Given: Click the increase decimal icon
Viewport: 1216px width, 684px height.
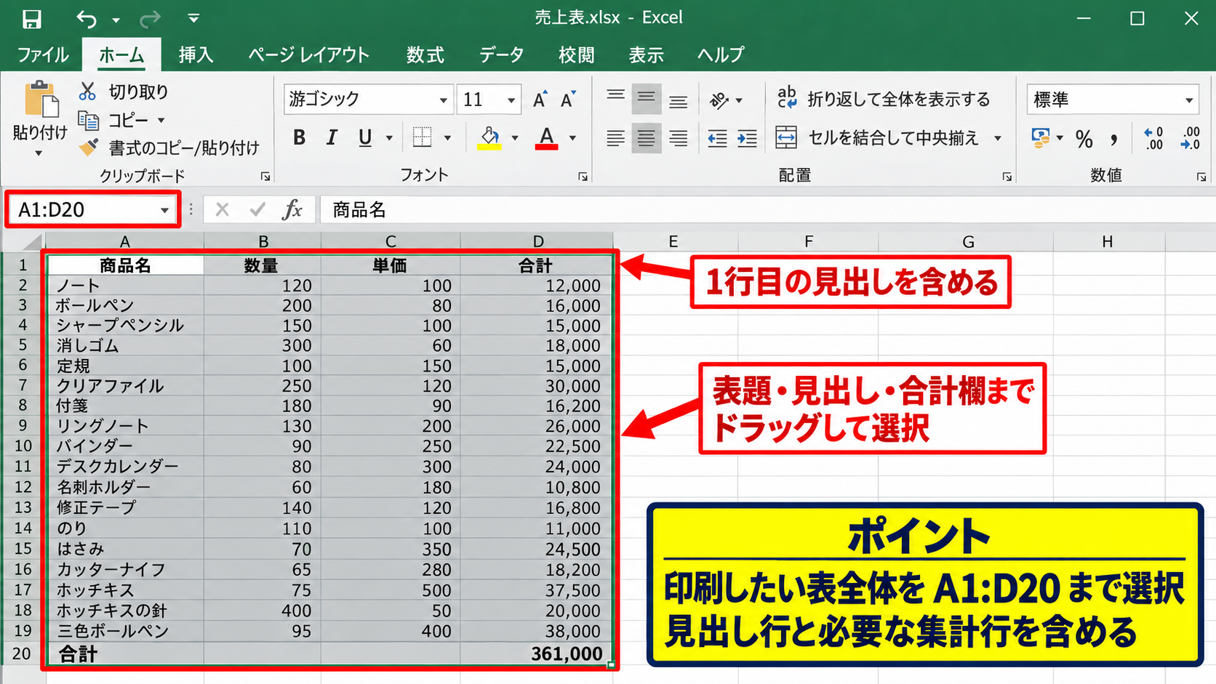Looking at the screenshot, I should 1153,138.
